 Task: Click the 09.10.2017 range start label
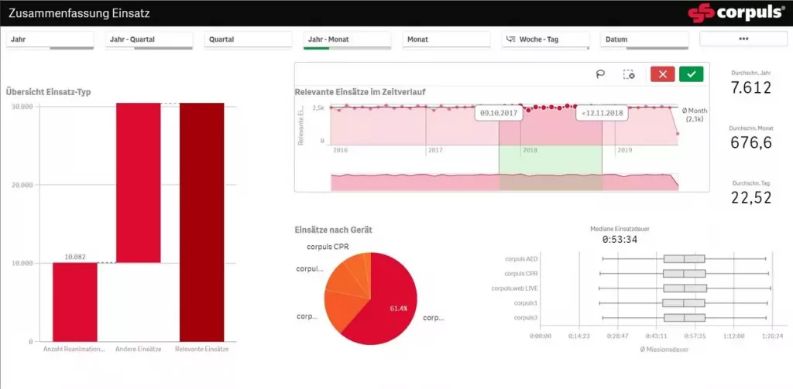click(x=499, y=113)
